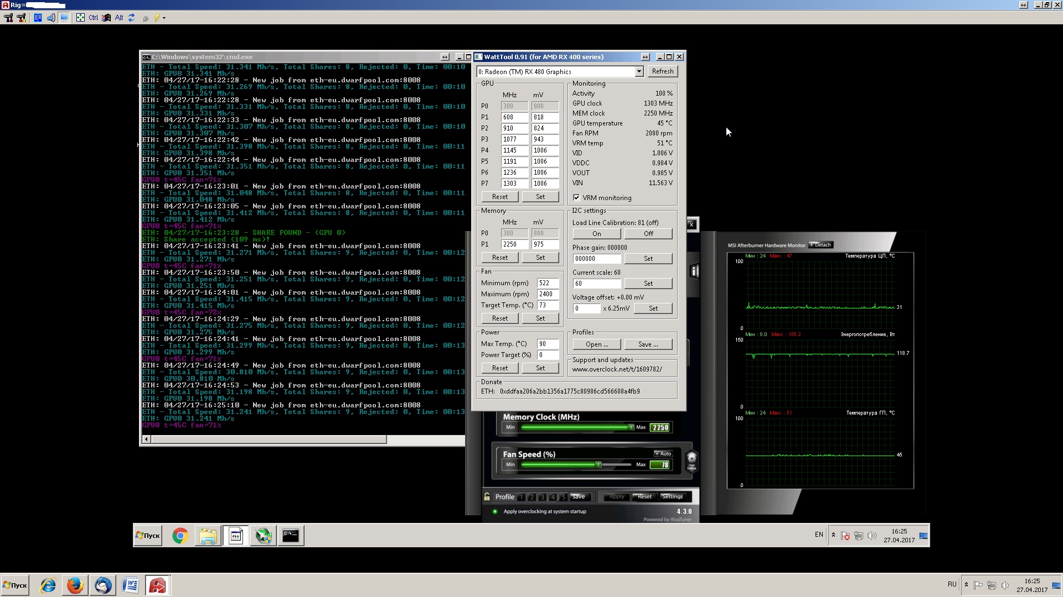This screenshot has height=597, width=1063.
Task: Click the Afterburner Fan Speed slider handle
Action: pyautogui.click(x=598, y=465)
